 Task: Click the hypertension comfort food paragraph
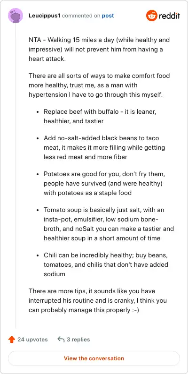point(99,85)
